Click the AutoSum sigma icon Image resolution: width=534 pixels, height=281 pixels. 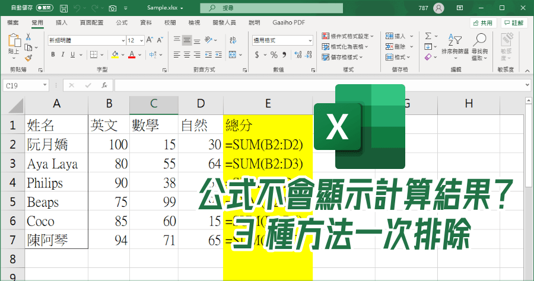pyautogui.click(x=428, y=36)
